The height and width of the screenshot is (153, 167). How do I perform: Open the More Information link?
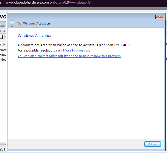(x=76, y=50)
